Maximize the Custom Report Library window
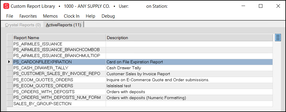 click(x=261, y=6)
